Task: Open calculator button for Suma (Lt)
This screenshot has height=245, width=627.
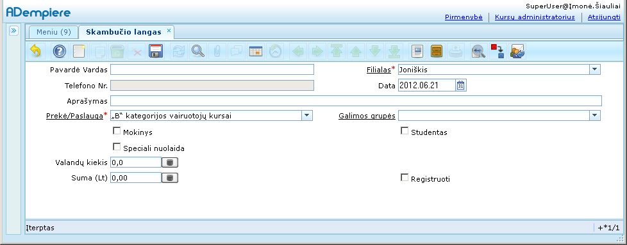Action: 170,178
